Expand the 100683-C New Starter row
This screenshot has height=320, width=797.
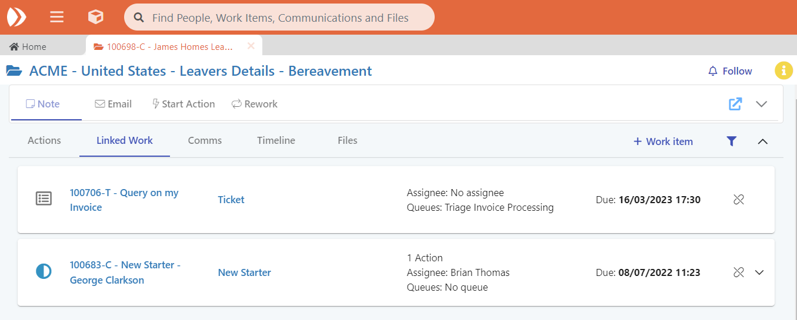point(759,272)
